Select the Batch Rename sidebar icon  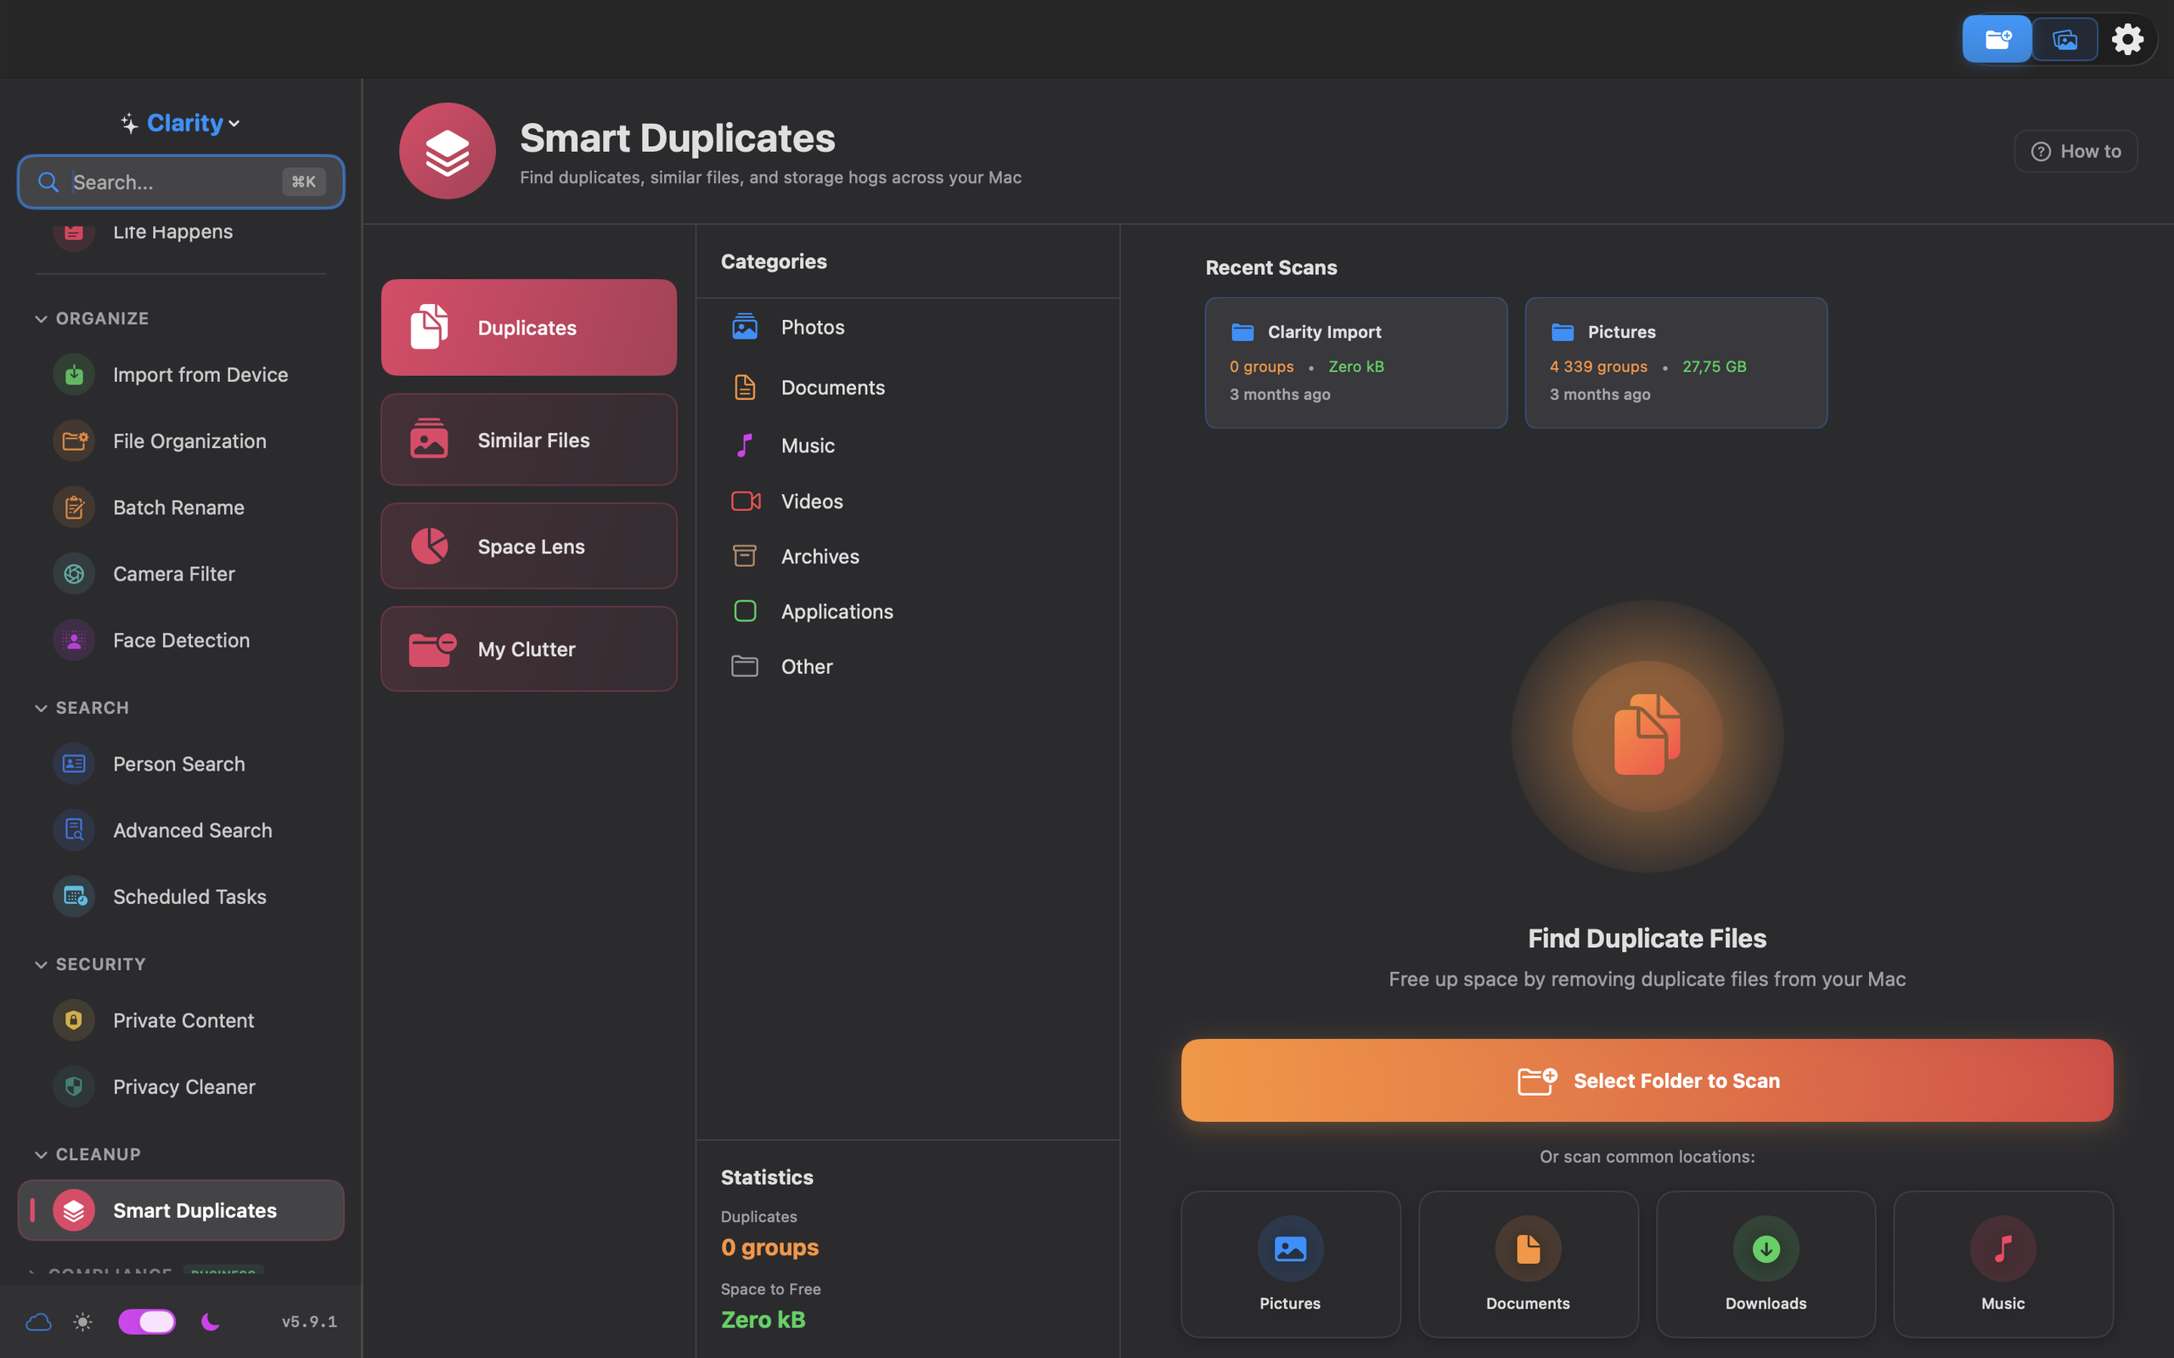coord(74,508)
